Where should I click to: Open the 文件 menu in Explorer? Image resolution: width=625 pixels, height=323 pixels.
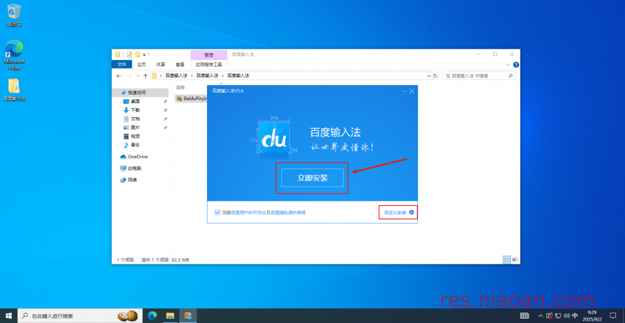pyautogui.click(x=121, y=64)
